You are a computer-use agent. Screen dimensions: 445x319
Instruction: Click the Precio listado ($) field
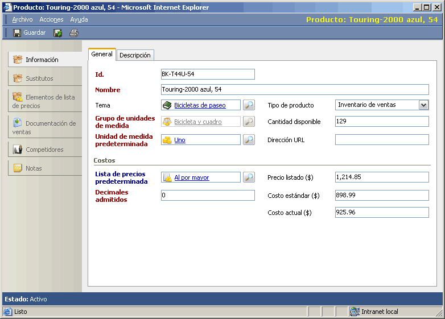tap(382, 177)
